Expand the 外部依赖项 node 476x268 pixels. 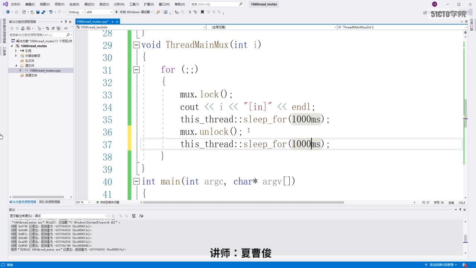tap(16, 55)
